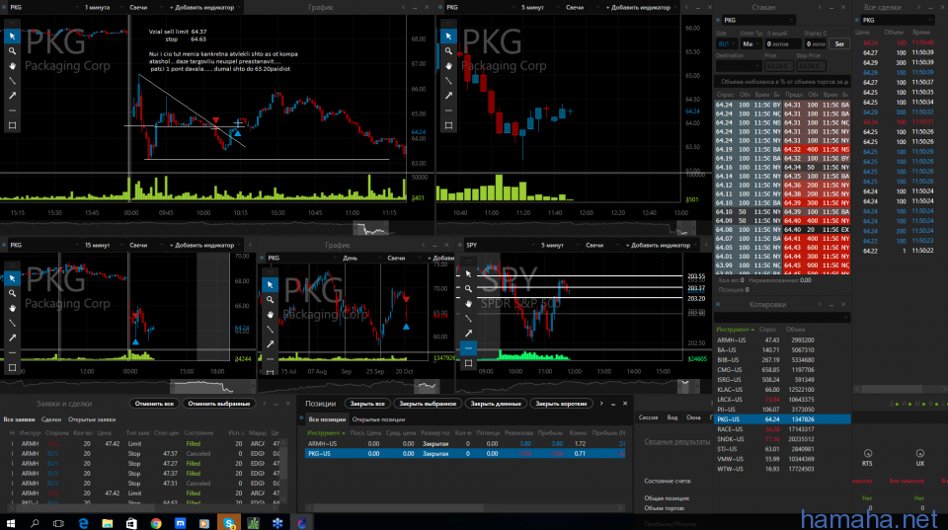This screenshot has height=530, width=948.
Task: Open the 'Сводные результаты' link
Action: [677, 442]
